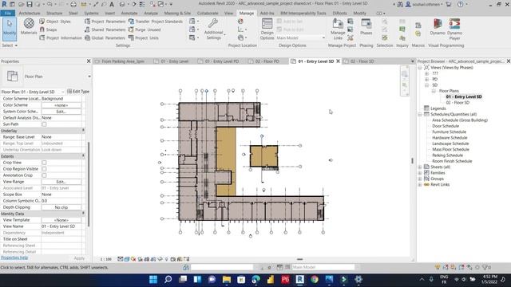
Task: Open Design Options tool
Action: [267, 29]
